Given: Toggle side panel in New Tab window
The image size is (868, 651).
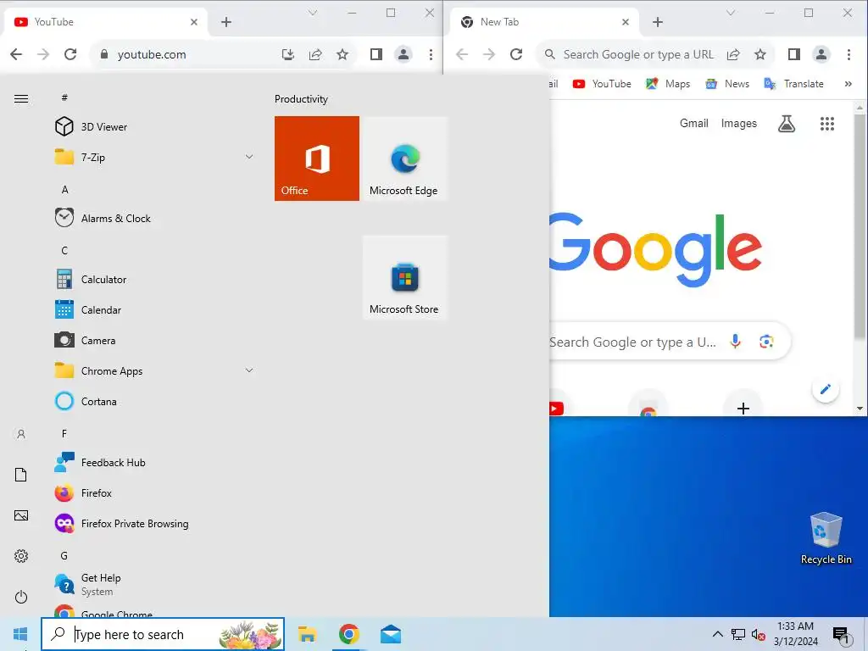Looking at the screenshot, I should [x=793, y=54].
